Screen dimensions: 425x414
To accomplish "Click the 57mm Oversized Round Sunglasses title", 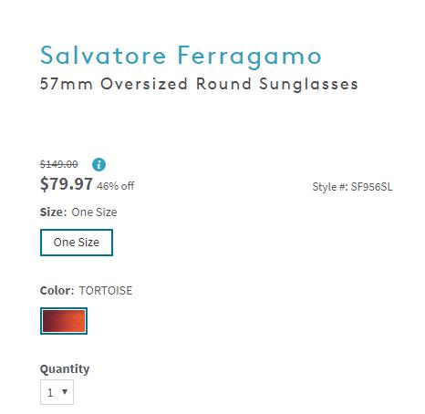I will point(199,84).
